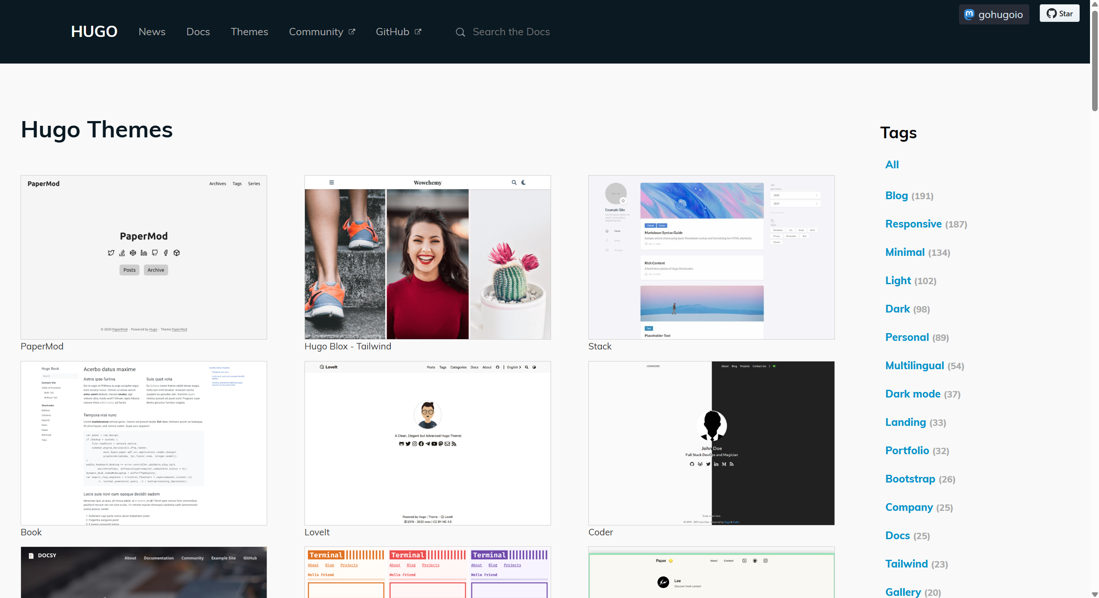
Task: Open the Coder theme preview
Action: click(x=711, y=443)
